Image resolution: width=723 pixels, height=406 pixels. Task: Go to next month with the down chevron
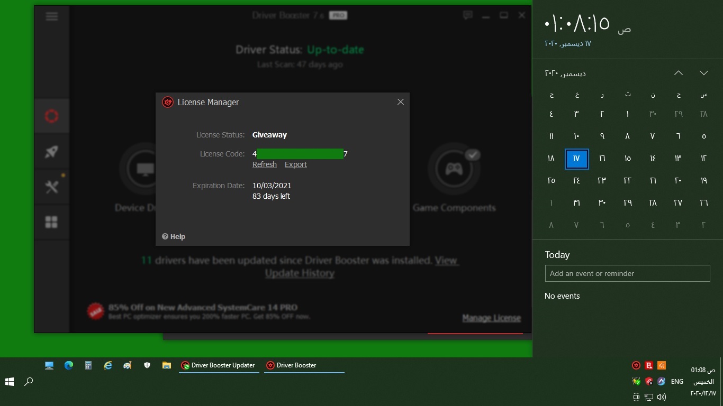coord(704,73)
